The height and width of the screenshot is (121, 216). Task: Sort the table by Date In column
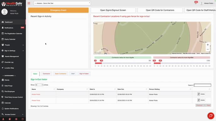point(102,89)
